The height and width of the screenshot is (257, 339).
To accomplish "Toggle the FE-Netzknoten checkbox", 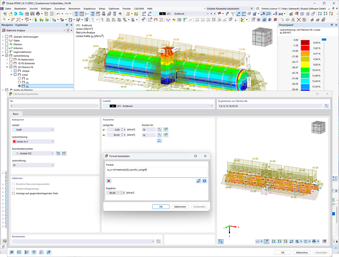I will tap(11, 60).
